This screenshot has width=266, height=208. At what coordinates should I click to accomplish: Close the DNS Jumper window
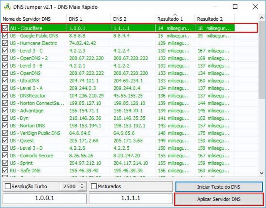255,7
